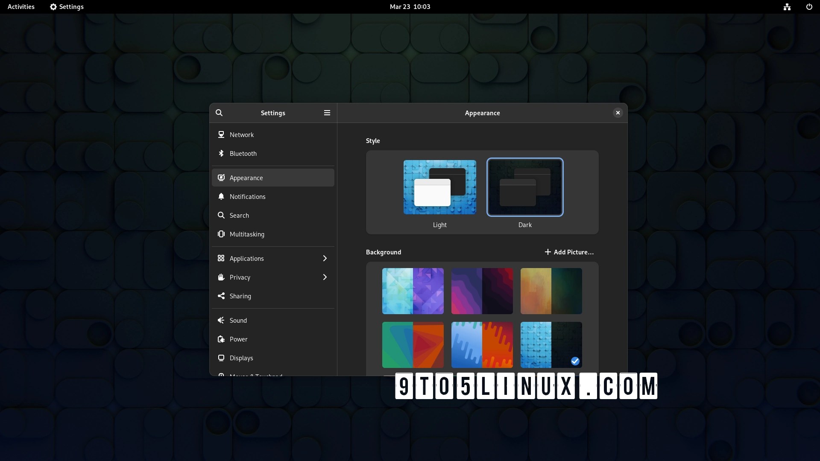The image size is (820, 461).
Task: Click the Notifications bell icon
Action: coord(221,196)
